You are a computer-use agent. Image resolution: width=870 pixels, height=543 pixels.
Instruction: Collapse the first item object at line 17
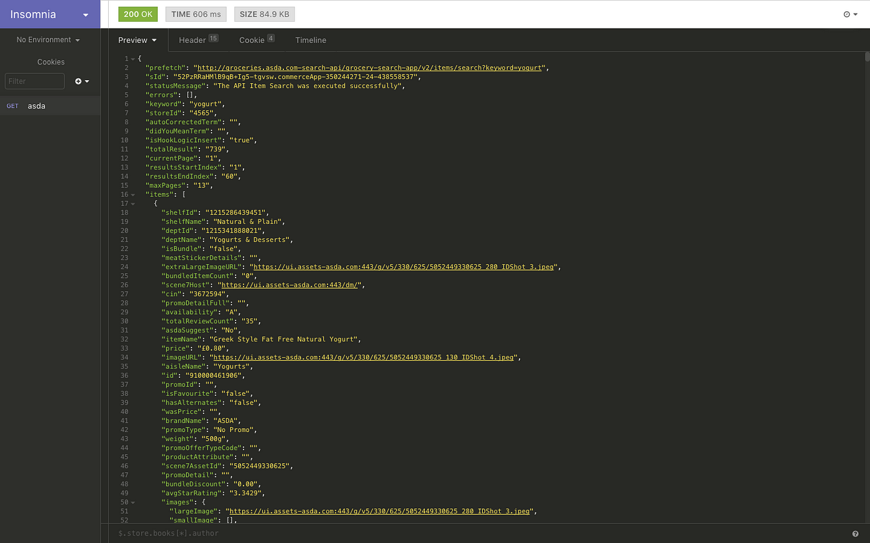(133, 204)
